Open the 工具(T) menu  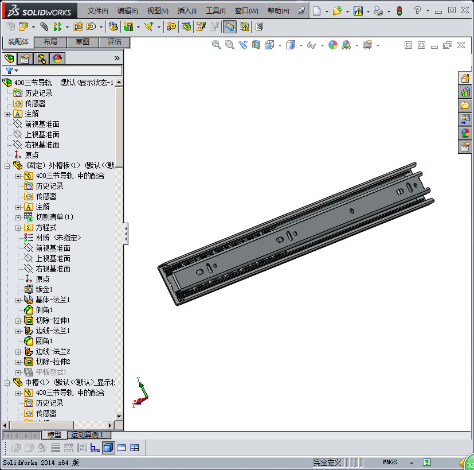pos(216,11)
